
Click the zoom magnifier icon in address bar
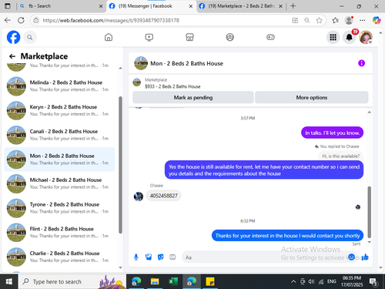click(x=307, y=20)
